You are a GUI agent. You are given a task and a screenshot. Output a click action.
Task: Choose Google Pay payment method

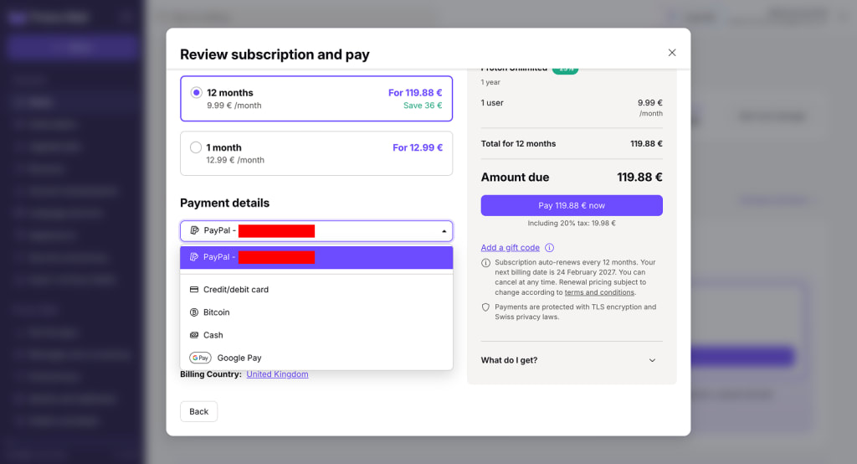(316, 358)
